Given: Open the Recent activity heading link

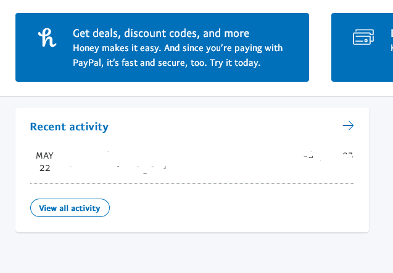Looking at the screenshot, I should (69, 127).
